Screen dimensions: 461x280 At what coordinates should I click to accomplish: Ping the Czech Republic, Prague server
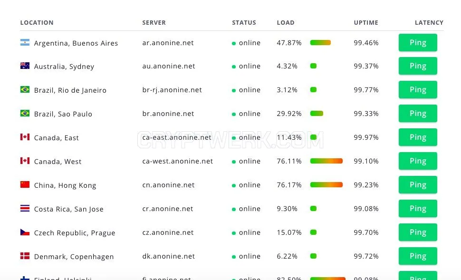point(418,232)
